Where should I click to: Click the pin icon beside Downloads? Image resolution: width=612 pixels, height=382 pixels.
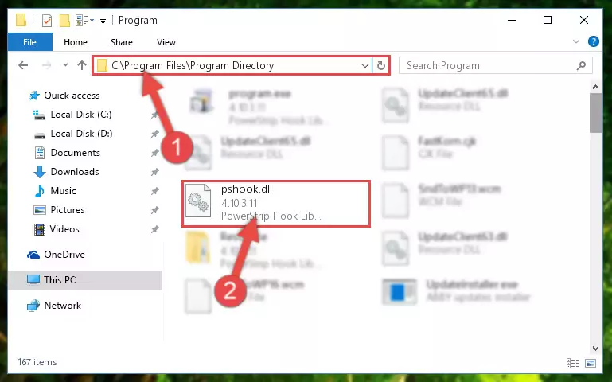(155, 172)
